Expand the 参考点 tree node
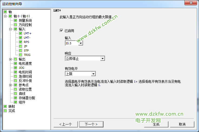Screen dimensions: 199x132 pyautogui.click(x=10, y=85)
